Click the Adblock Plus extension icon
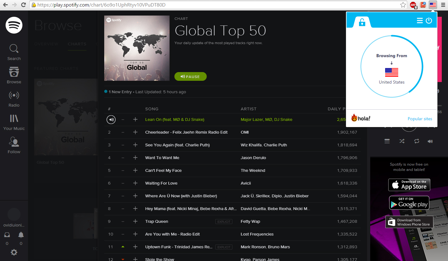 coord(413,5)
